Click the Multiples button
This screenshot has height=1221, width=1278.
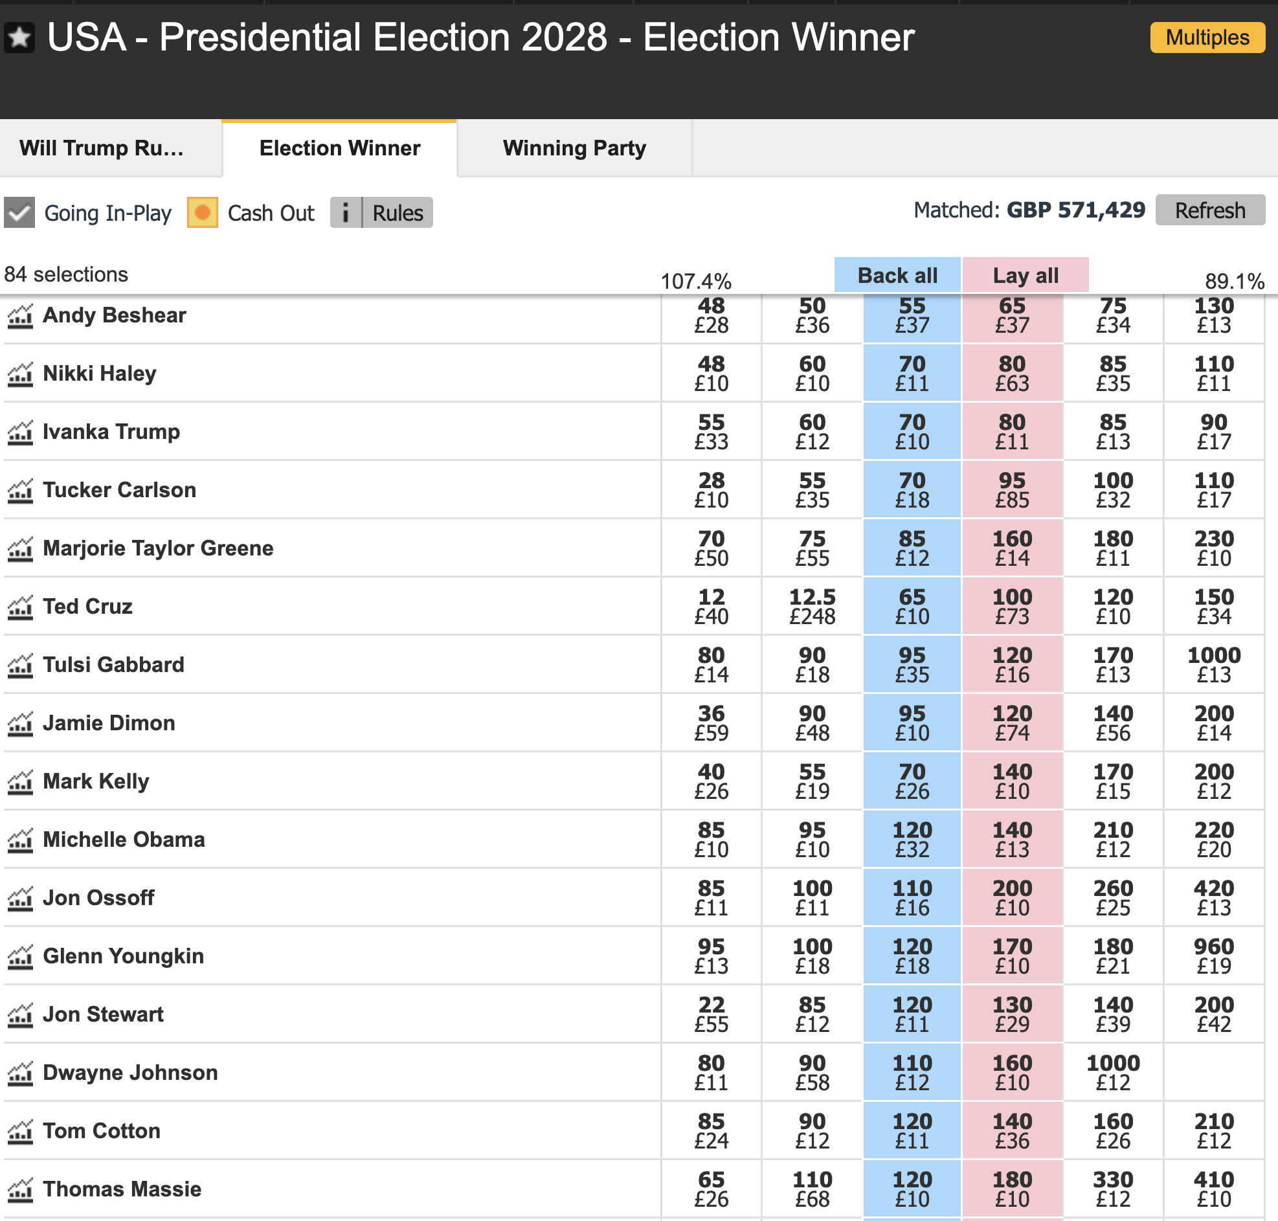(x=1207, y=38)
